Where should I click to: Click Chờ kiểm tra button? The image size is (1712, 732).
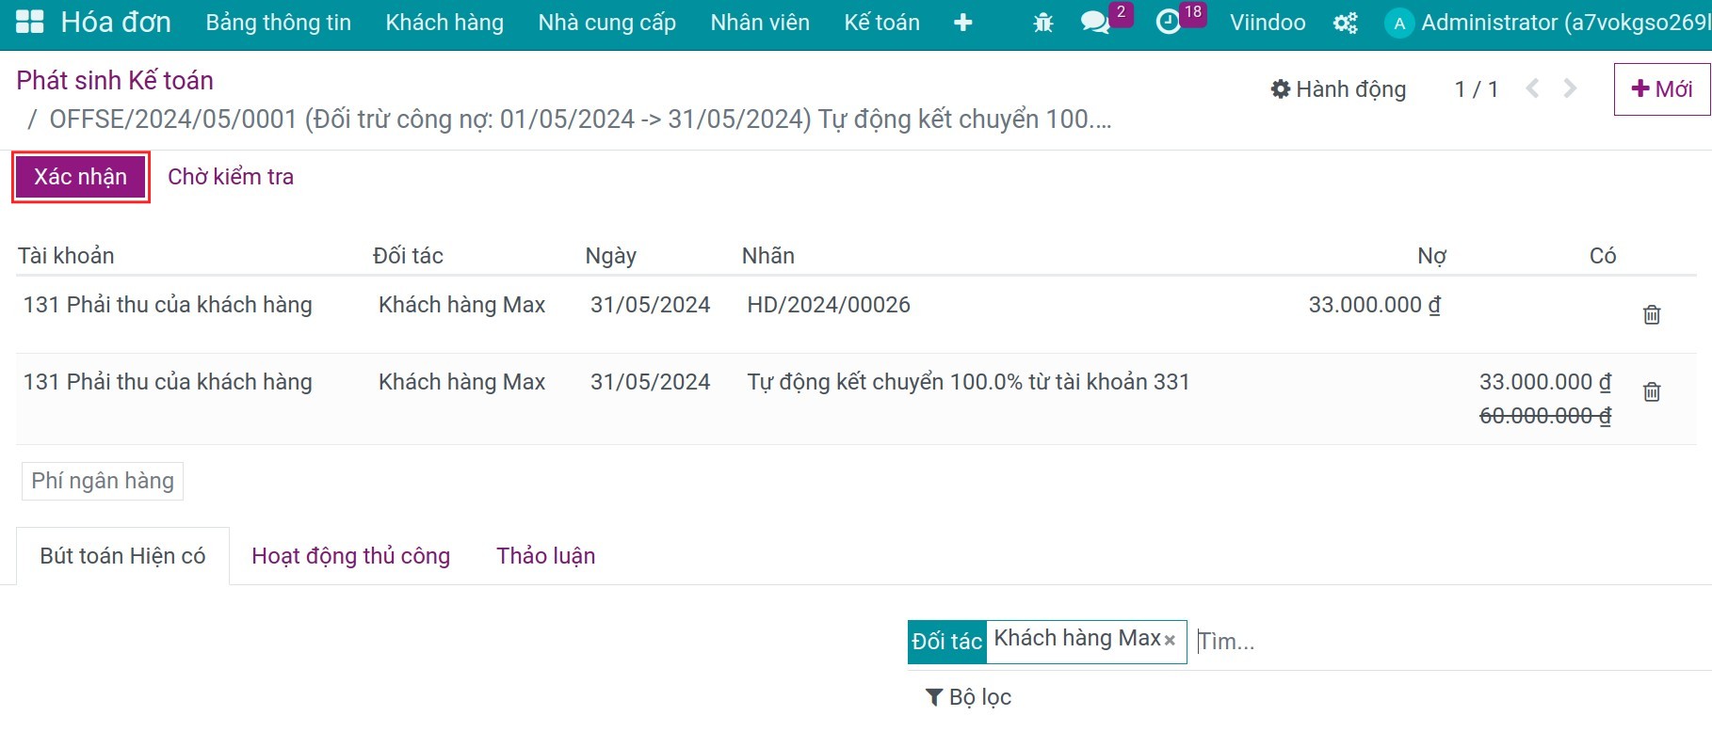231,177
